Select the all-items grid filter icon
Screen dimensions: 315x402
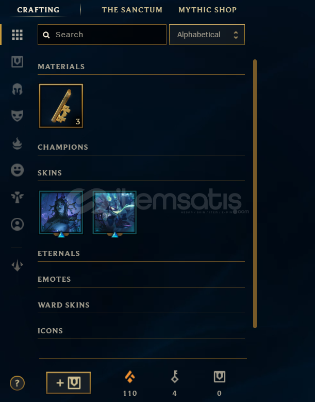pyautogui.click(x=17, y=35)
